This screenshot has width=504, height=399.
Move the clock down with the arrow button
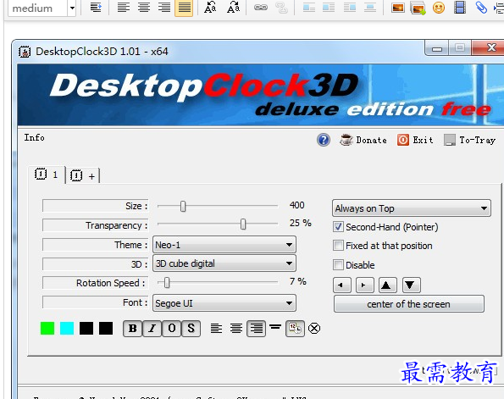pyautogui.click(x=411, y=285)
